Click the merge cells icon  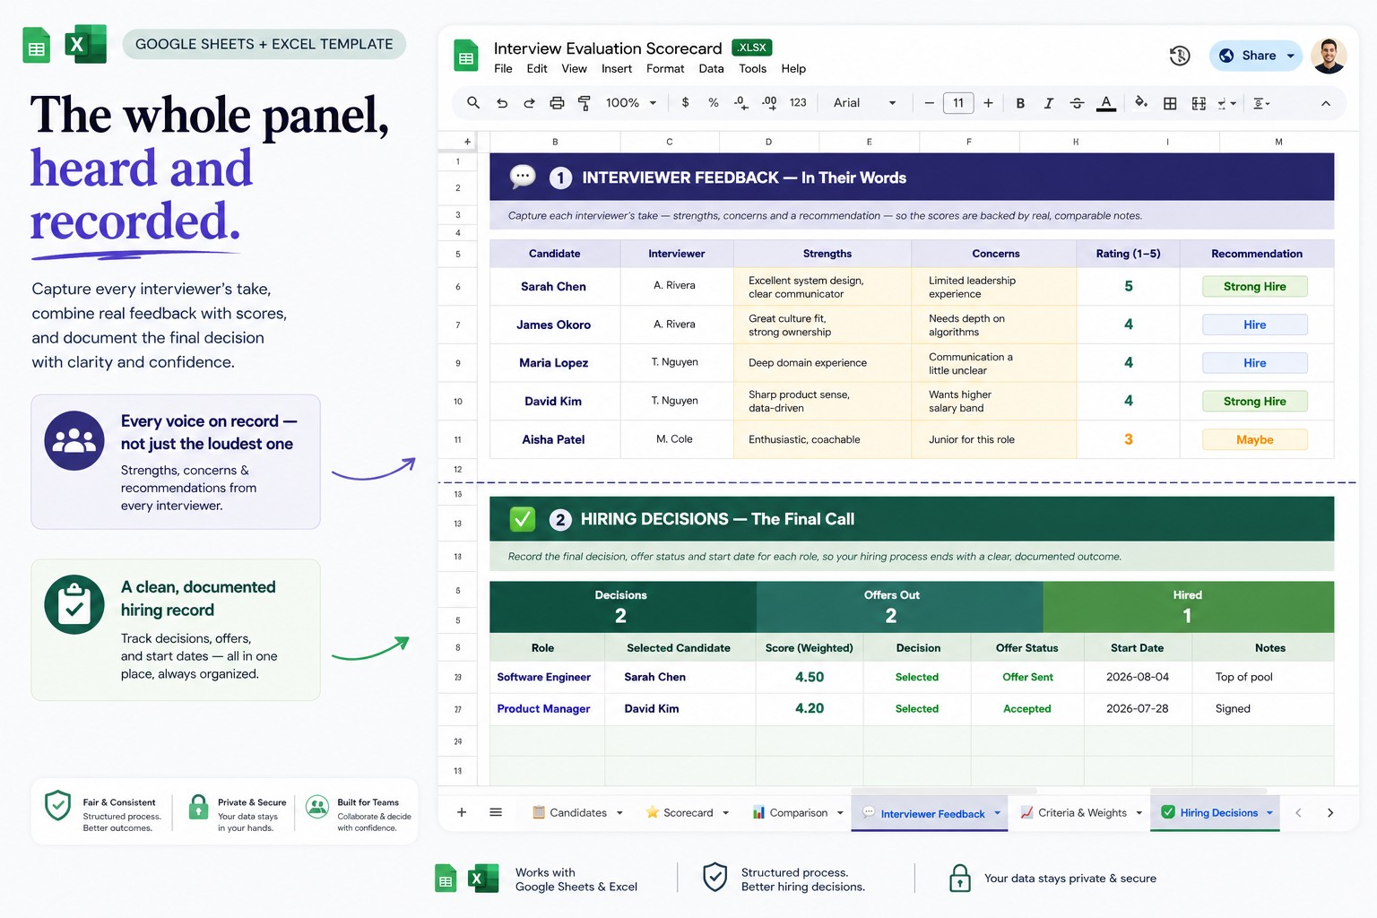coord(1199,103)
